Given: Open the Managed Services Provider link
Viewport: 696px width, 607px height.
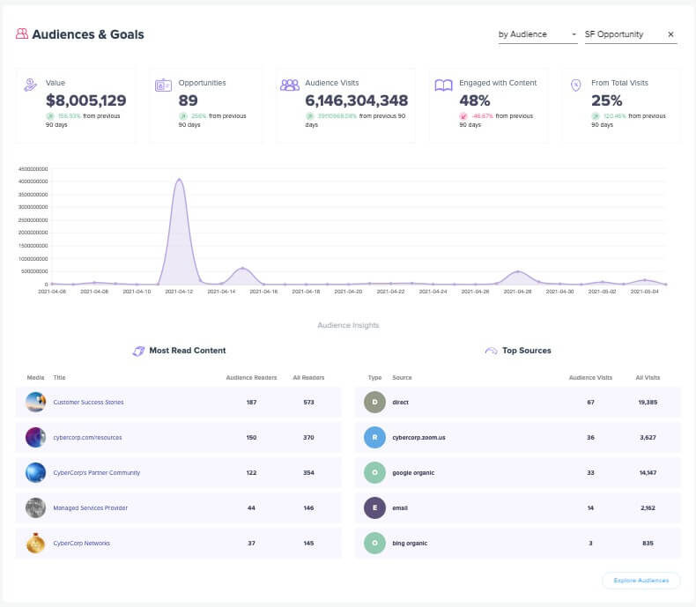Looking at the screenshot, I should click(x=90, y=507).
